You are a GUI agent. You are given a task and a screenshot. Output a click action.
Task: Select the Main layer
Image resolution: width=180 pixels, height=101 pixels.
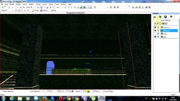(165, 37)
